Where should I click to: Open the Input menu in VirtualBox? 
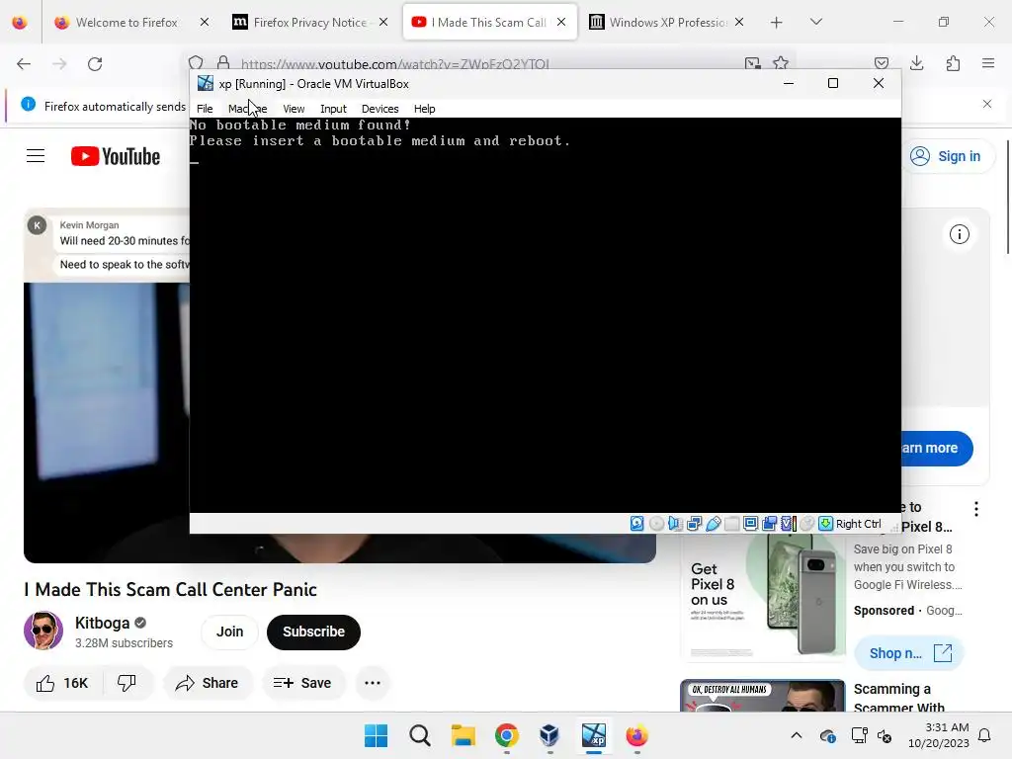(x=334, y=109)
